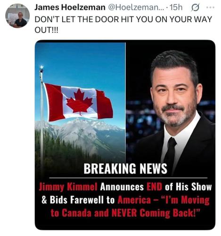Open James Hoelzeman's round profile avatar
The image size is (221, 236).
pyautogui.click(x=17, y=16)
